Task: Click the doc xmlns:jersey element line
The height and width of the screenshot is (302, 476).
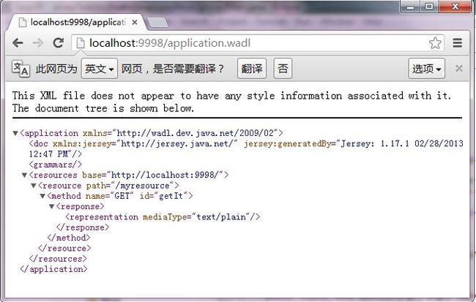Action: [x=246, y=148]
